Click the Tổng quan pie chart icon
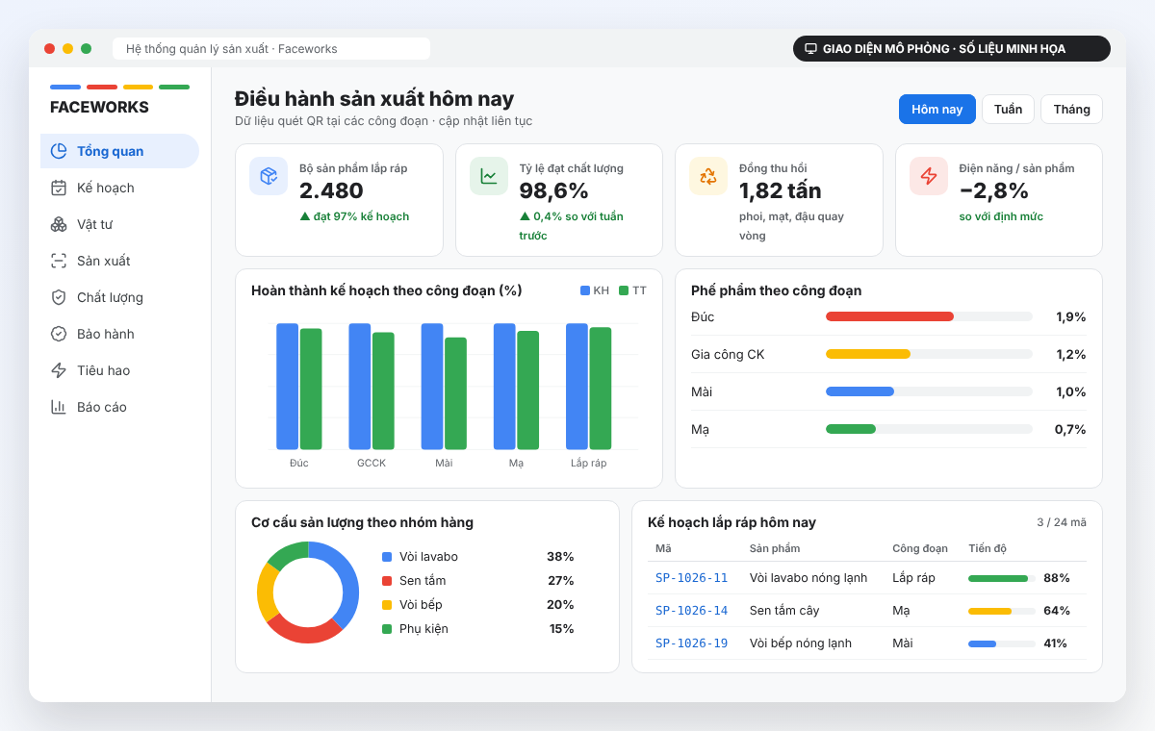The width and height of the screenshot is (1155, 731). click(59, 151)
